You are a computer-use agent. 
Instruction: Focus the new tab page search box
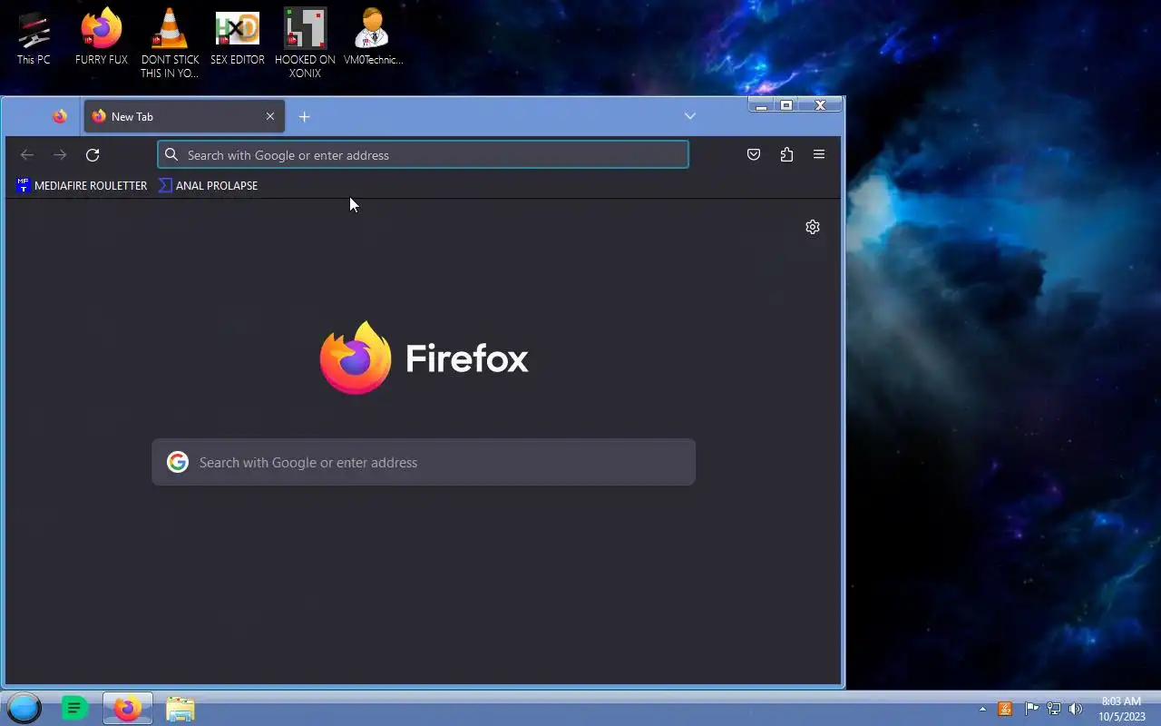(424, 463)
